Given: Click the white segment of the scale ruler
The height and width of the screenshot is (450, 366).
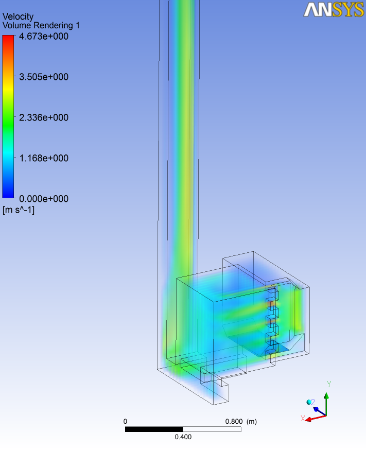Looking at the screenshot, I should click(x=212, y=429).
